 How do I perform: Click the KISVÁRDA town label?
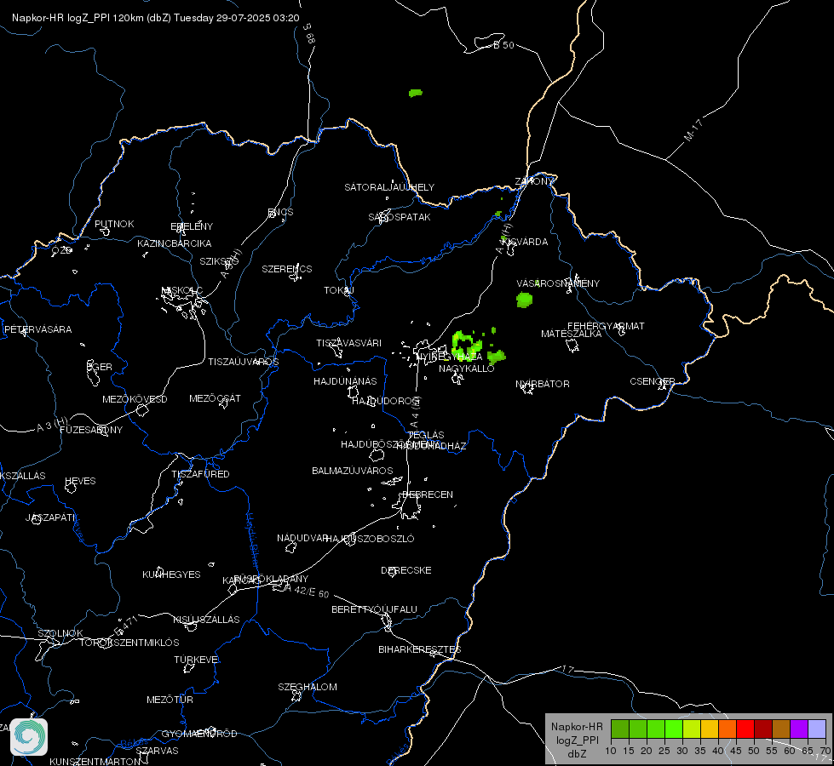tap(525, 242)
